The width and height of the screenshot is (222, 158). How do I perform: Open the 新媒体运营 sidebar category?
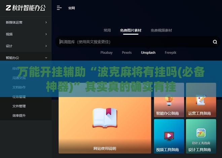tap(14, 23)
